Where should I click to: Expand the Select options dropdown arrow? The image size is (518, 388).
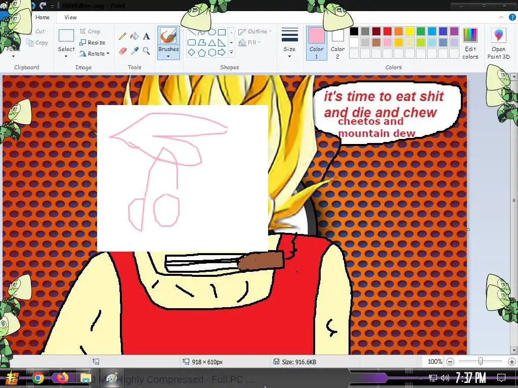point(66,57)
